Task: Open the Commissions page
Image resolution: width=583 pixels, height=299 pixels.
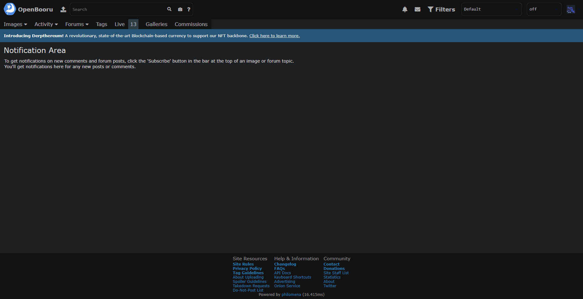Action: point(191,24)
